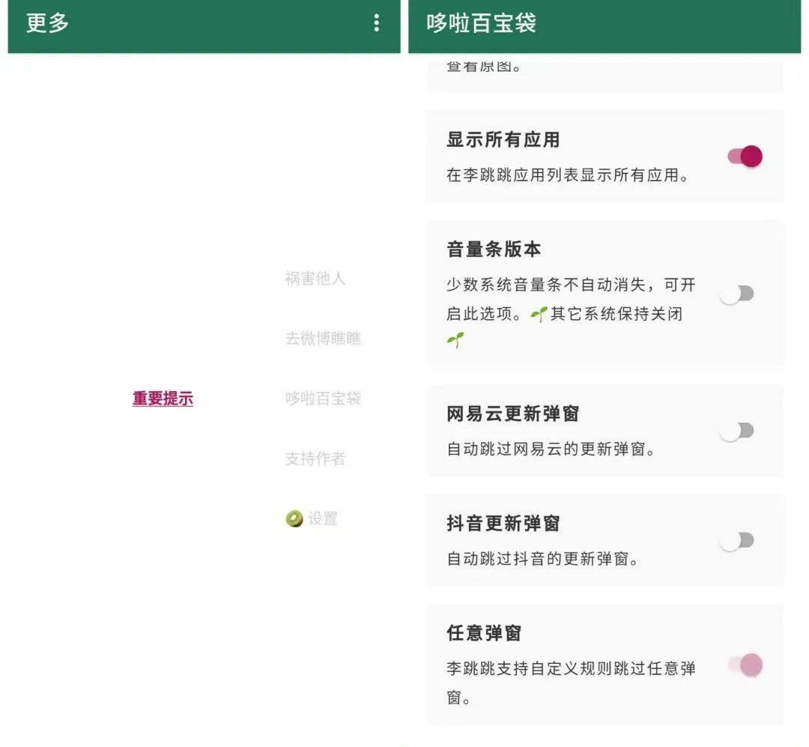Tap the 抖音更新弹窗 setting description
This screenshot has width=809, height=747.
point(542,559)
